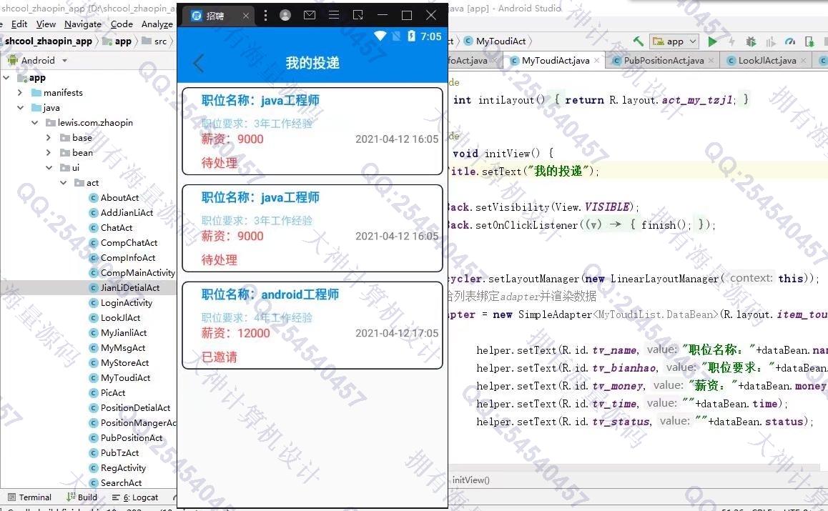Screen dimensions: 828x511
Task: Run the app with green play icon
Action: 712,41
